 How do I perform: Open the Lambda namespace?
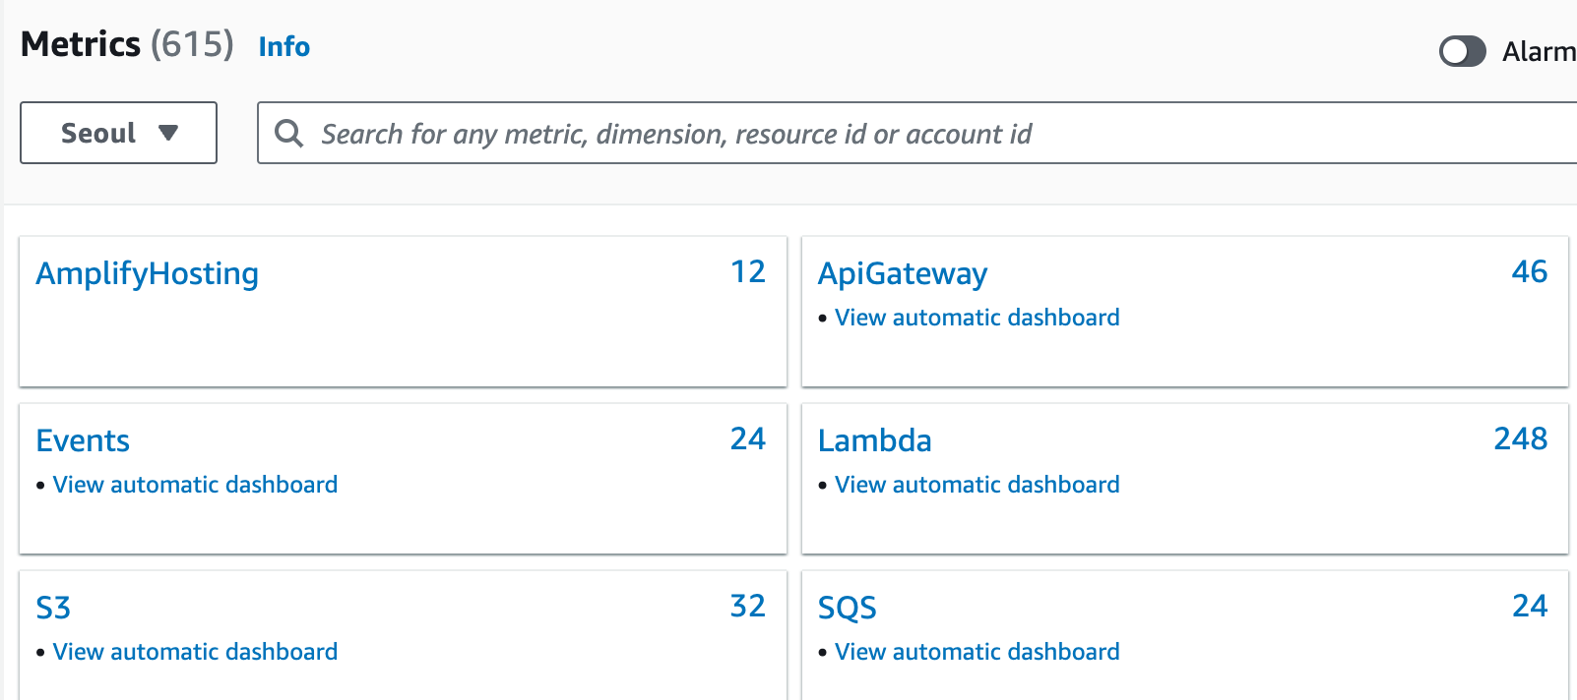point(874,440)
